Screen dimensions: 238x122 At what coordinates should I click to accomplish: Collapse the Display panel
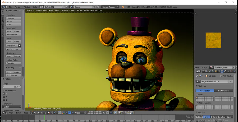click(197, 112)
